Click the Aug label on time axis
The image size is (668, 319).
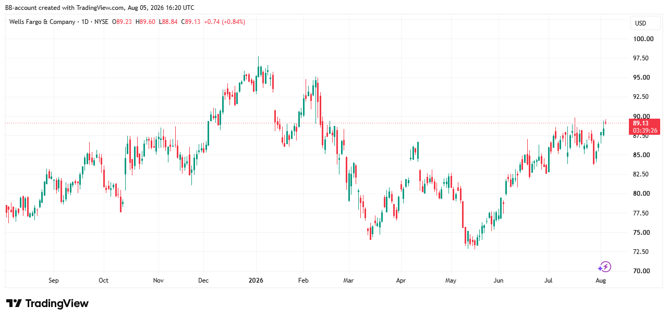601,280
